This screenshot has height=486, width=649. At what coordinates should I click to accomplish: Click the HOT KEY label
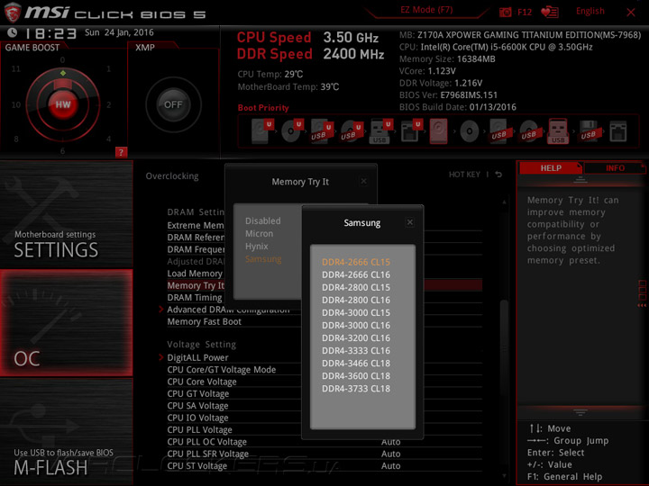464,175
